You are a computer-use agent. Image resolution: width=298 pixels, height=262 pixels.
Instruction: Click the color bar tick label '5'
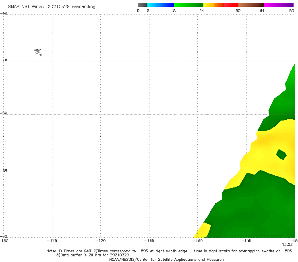tap(148, 11)
